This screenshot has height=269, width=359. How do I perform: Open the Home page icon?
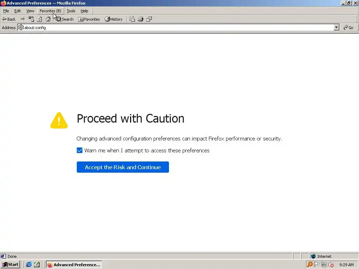pos(48,19)
